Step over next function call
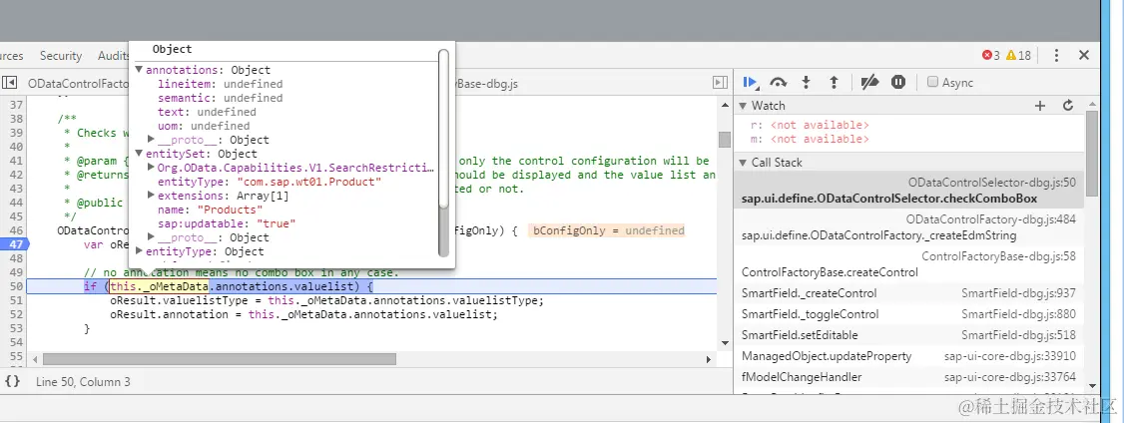 779,83
